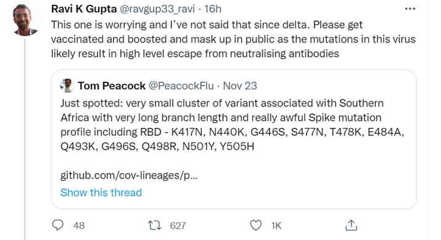Click Show this thread
441x240 pixels.
click(x=101, y=193)
